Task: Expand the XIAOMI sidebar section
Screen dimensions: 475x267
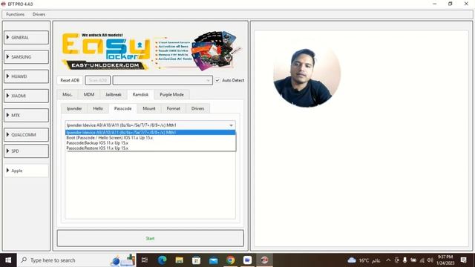Action: click(26, 96)
